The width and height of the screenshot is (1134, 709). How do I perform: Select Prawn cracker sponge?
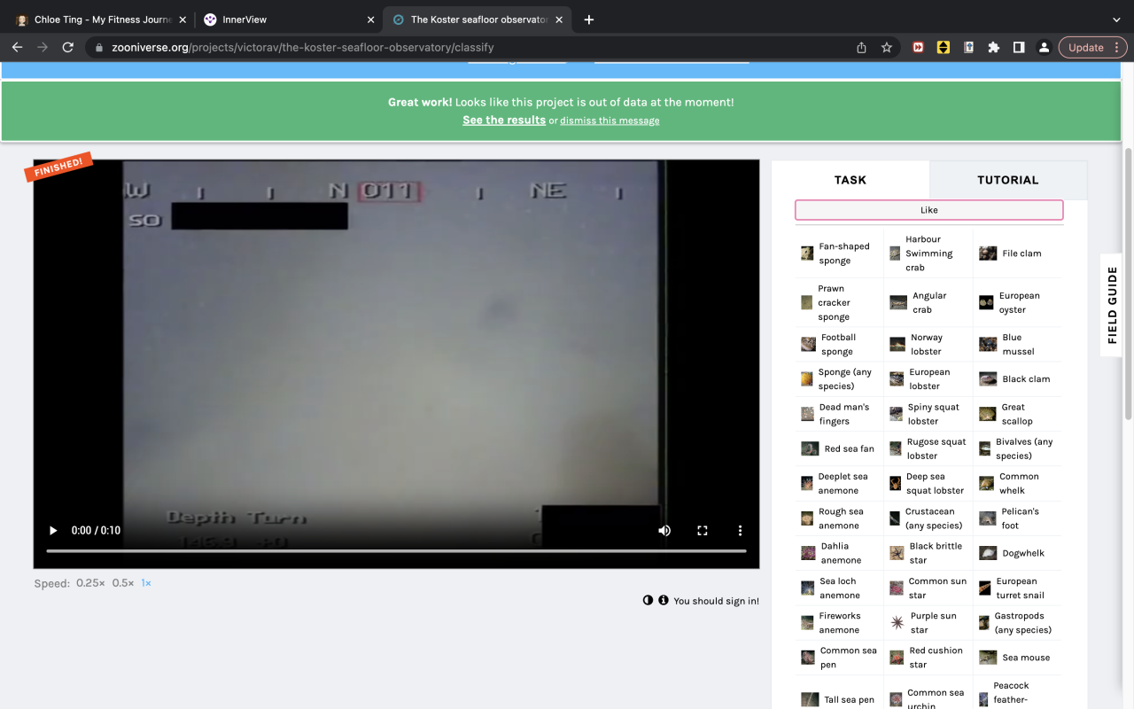point(840,302)
